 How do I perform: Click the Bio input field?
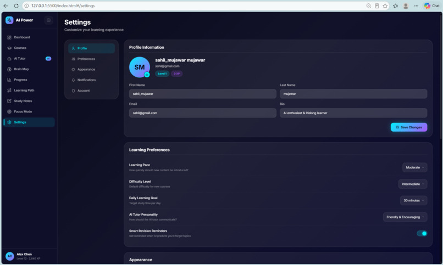pos(353,113)
